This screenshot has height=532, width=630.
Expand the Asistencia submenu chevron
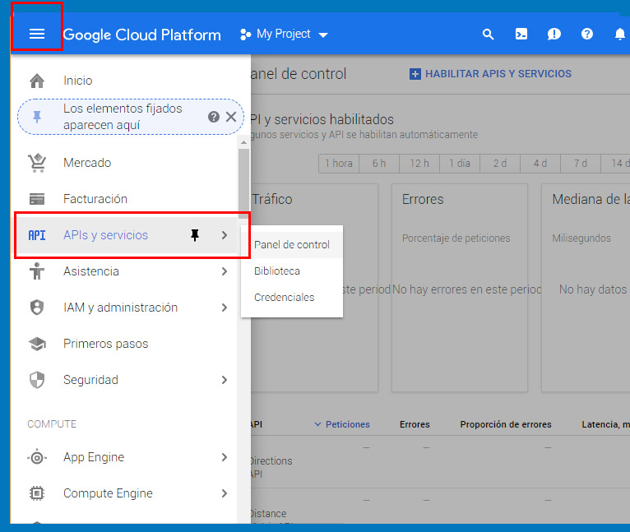point(225,271)
